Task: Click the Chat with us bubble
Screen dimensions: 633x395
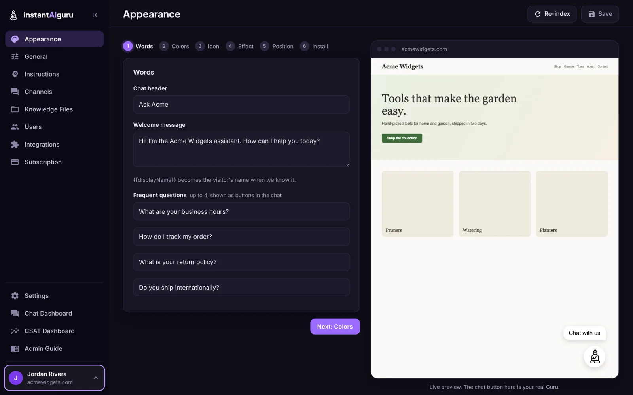Action: click(584, 333)
